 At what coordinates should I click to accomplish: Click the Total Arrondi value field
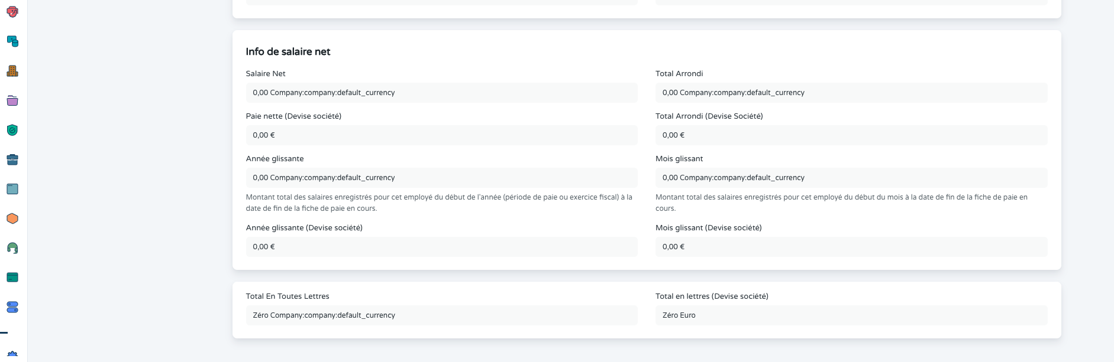tap(851, 93)
